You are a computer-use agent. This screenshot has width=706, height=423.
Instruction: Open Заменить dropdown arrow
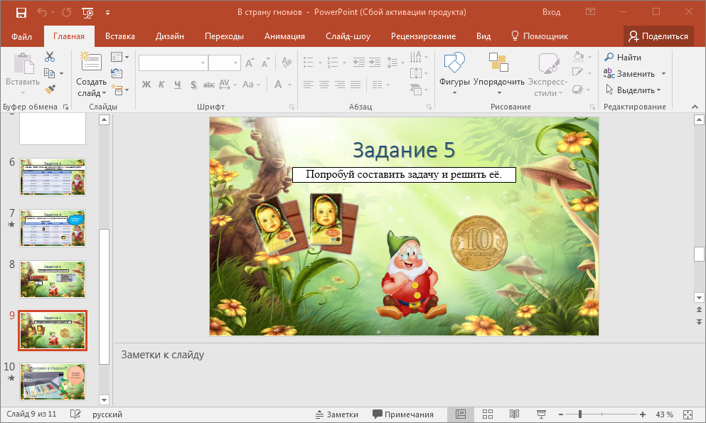coord(663,73)
